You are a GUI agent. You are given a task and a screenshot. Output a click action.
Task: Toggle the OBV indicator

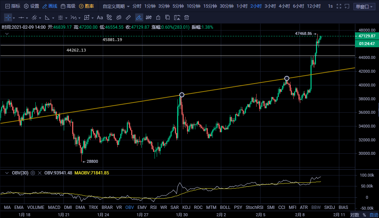click(130, 207)
